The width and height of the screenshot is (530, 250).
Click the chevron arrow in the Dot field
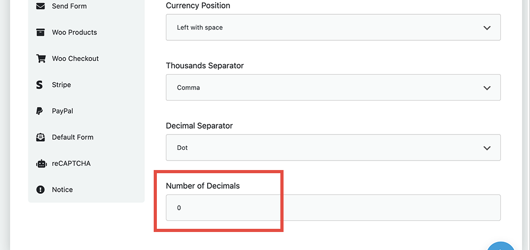487,148
